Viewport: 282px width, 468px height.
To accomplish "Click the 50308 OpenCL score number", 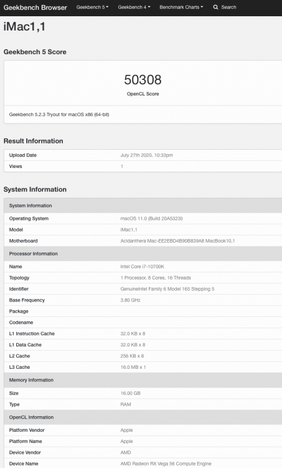I will pyautogui.click(x=143, y=80).
